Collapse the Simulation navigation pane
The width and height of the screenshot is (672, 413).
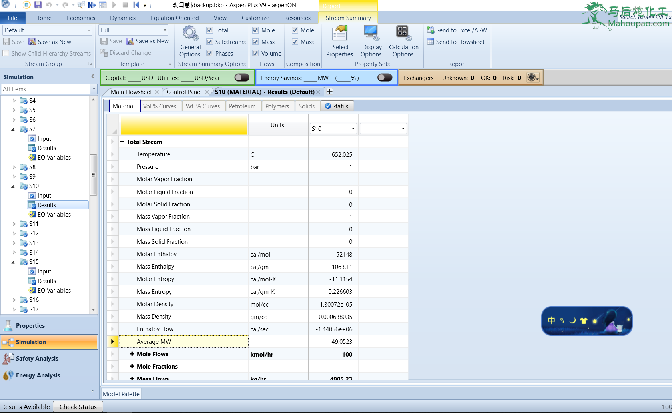click(x=92, y=76)
